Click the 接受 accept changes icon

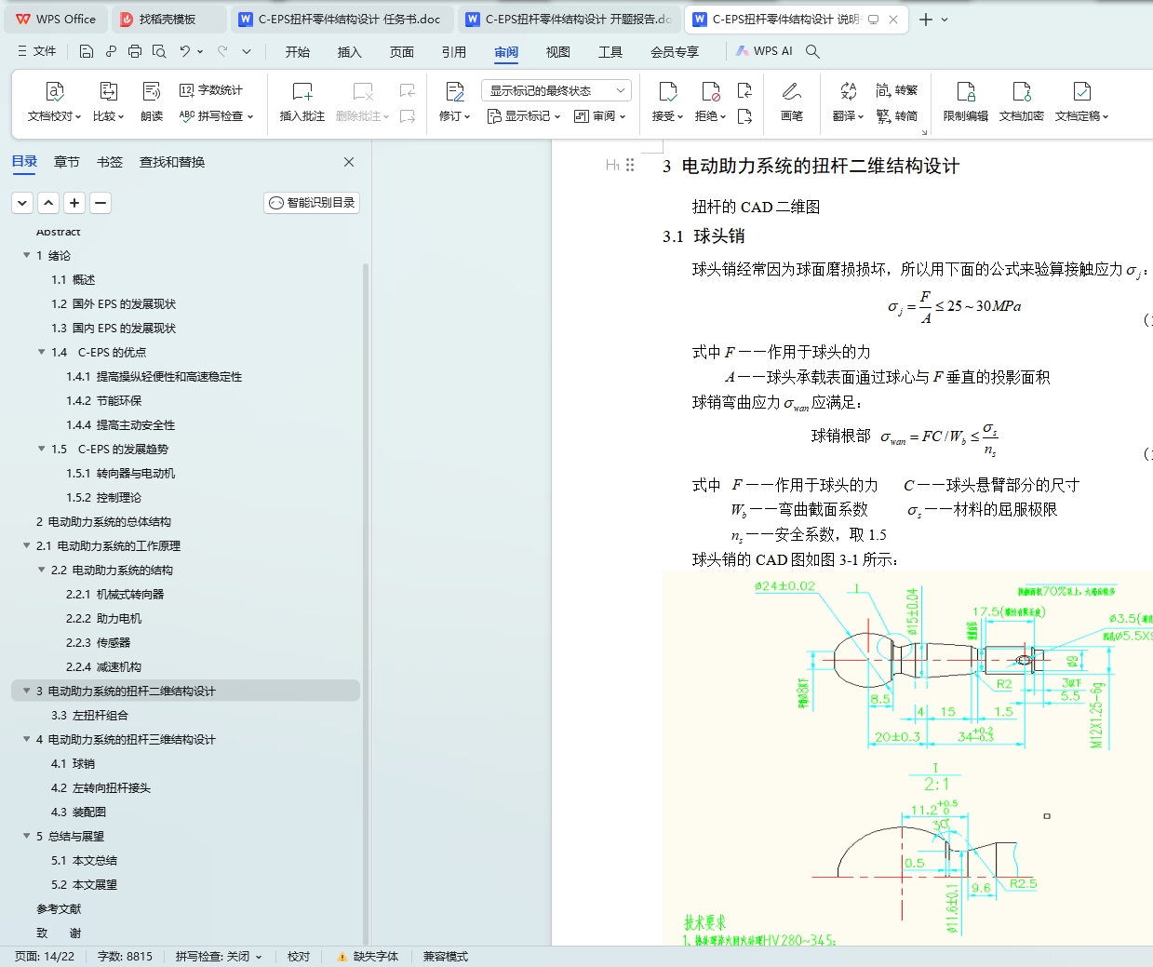(667, 92)
